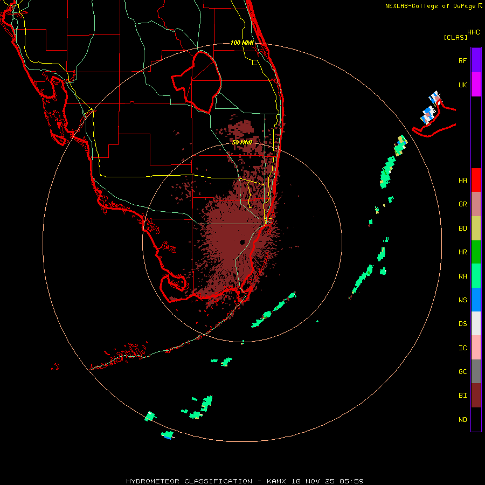The height and width of the screenshot is (485, 485).
Task: Click the WS blue legend color block
Action: coord(476,300)
